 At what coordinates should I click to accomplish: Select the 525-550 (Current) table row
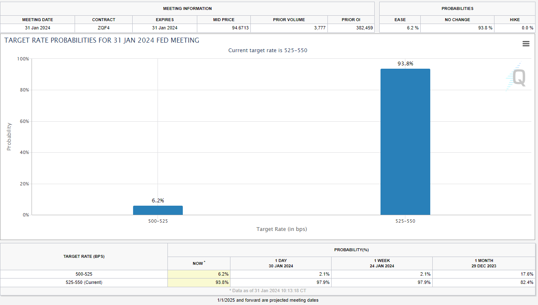tap(268, 282)
